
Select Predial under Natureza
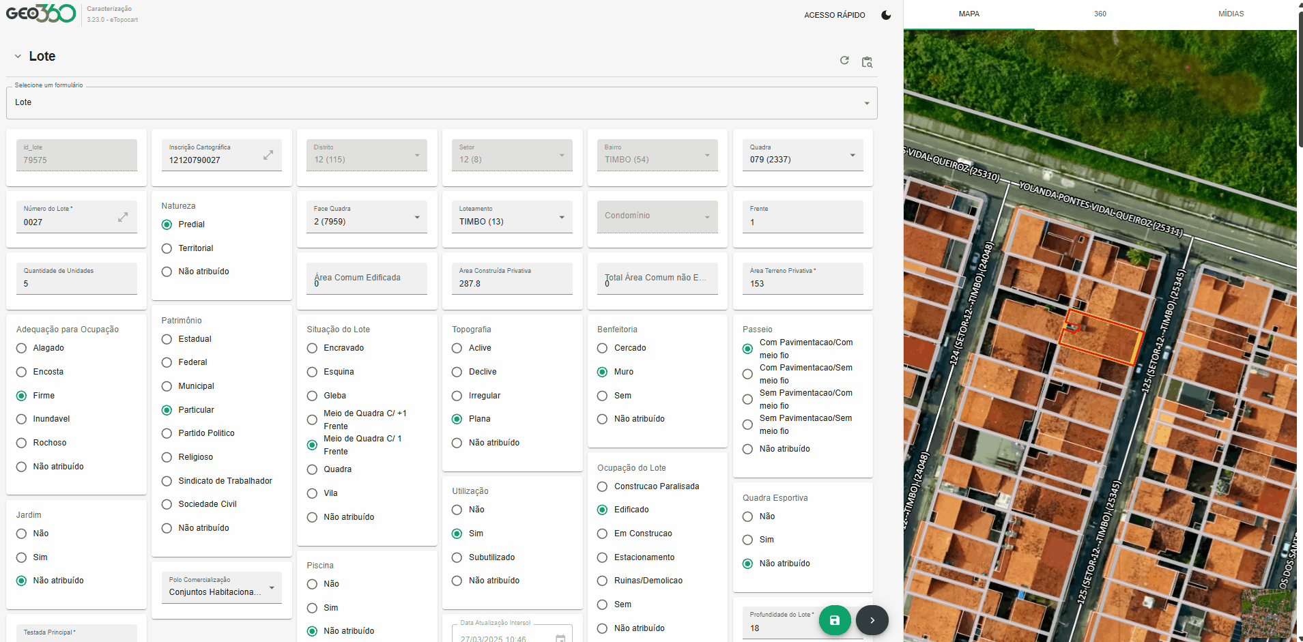tap(167, 224)
